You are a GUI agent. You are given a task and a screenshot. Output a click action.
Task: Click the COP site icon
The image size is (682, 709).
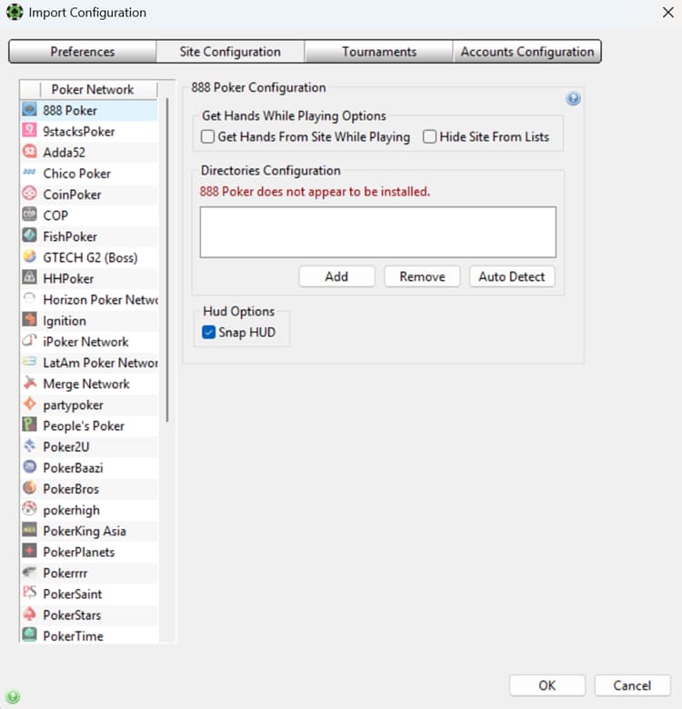coord(29,215)
